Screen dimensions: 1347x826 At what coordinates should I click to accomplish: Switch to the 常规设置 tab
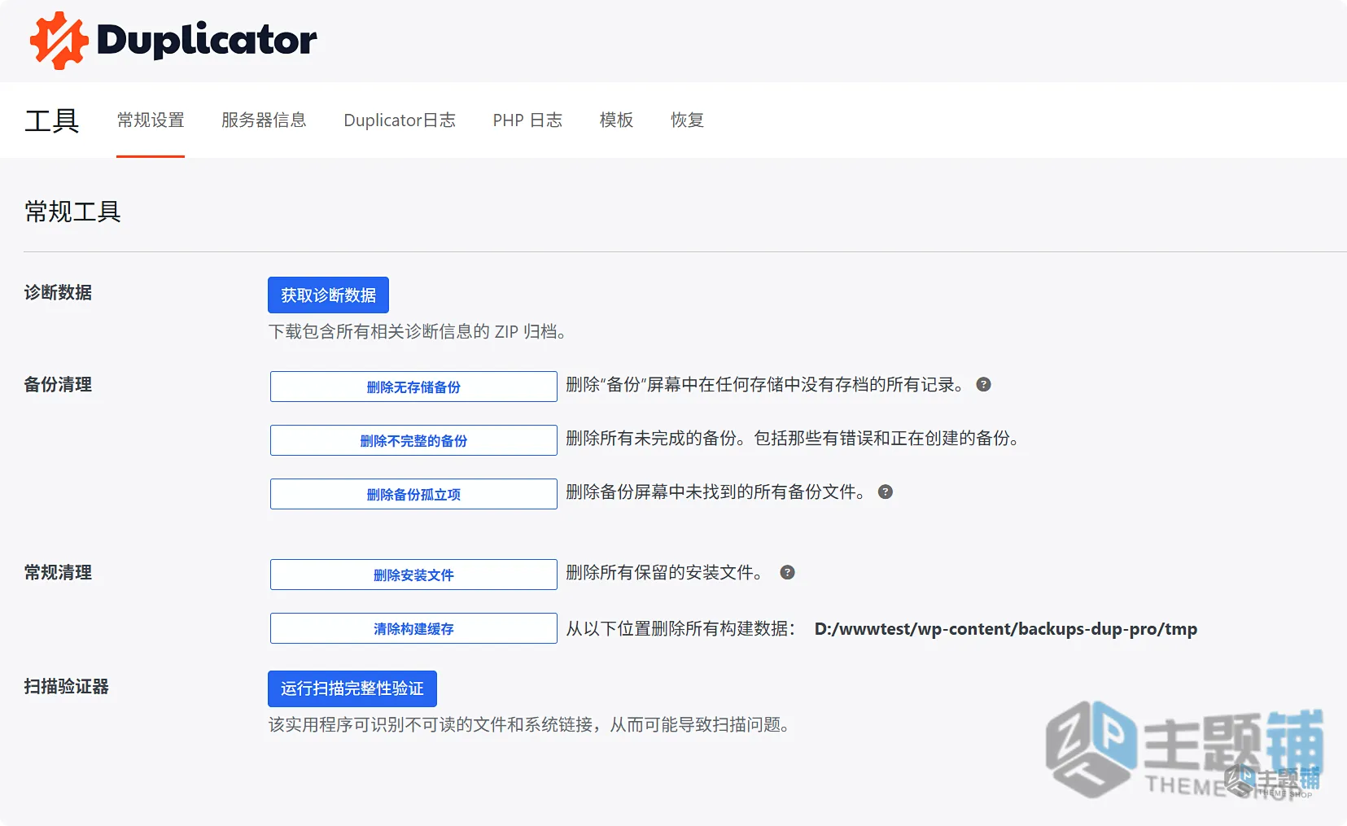tap(151, 120)
